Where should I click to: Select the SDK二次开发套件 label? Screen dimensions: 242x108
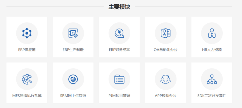tap(212, 96)
